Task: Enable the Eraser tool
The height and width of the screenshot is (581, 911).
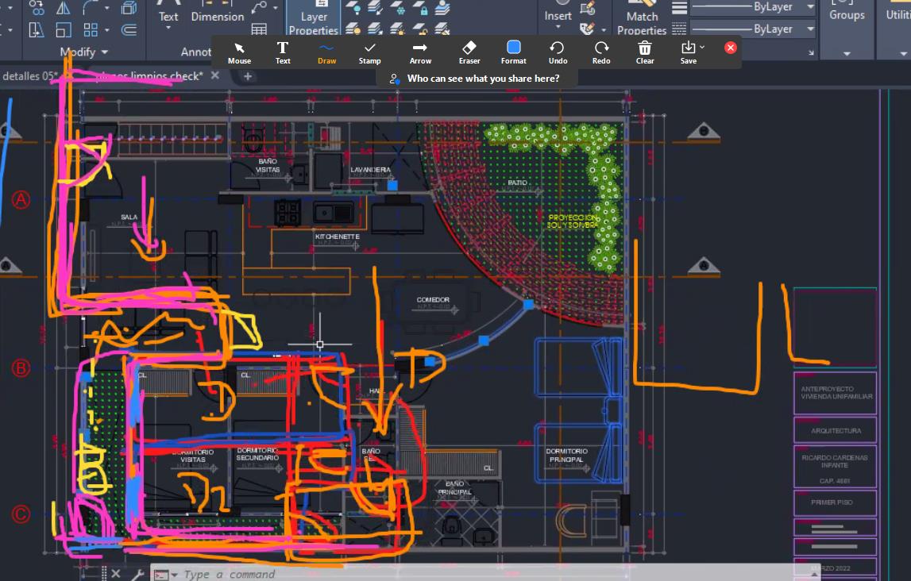Action: pyautogui.click(x=469, y=52)
